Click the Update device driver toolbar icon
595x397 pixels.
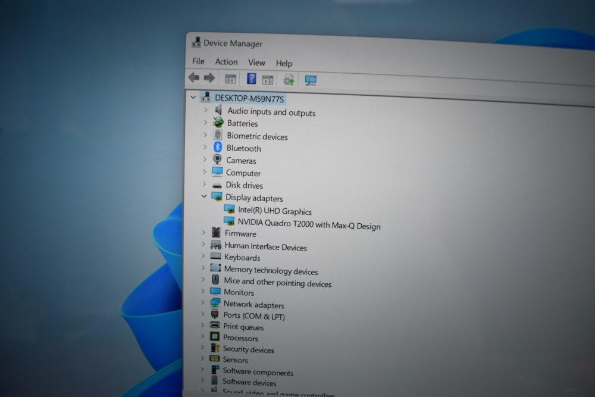pos(289,80)
